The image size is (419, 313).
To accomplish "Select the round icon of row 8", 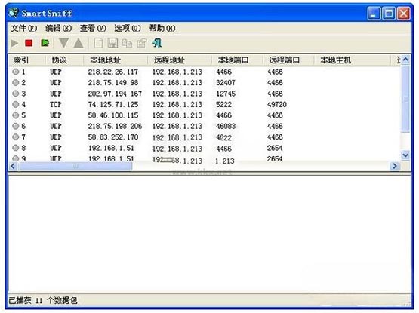I will [x=16, y=148].
